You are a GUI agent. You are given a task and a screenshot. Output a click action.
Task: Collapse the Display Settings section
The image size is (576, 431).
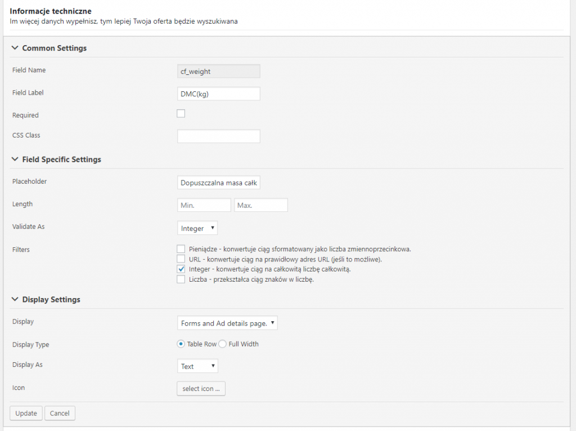point(15,299)
